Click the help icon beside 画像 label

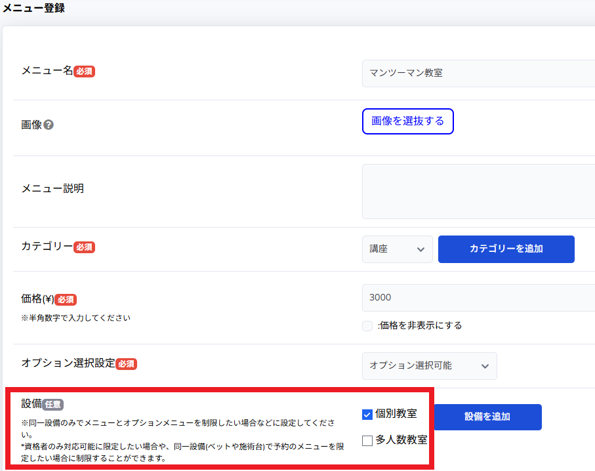pos(49,125)
